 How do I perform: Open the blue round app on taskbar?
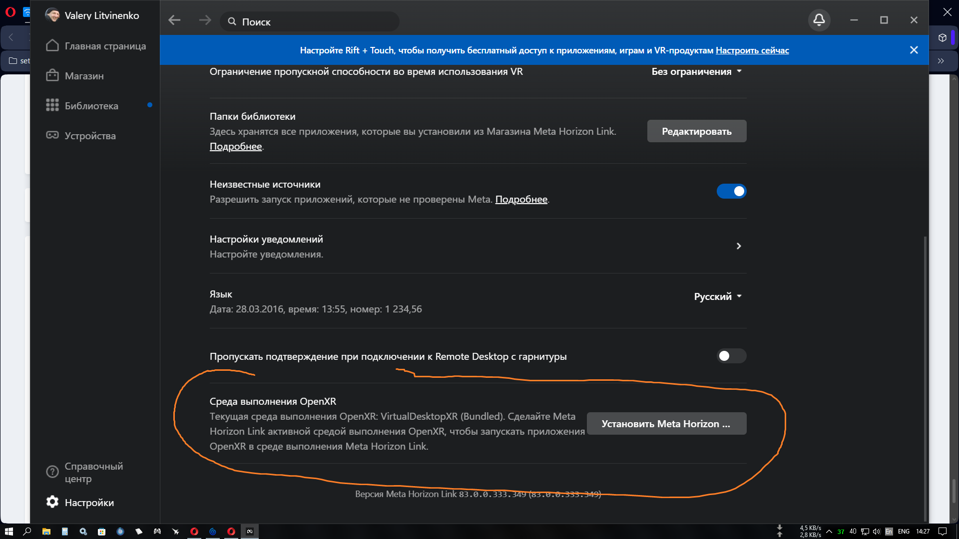click(120, 532)
